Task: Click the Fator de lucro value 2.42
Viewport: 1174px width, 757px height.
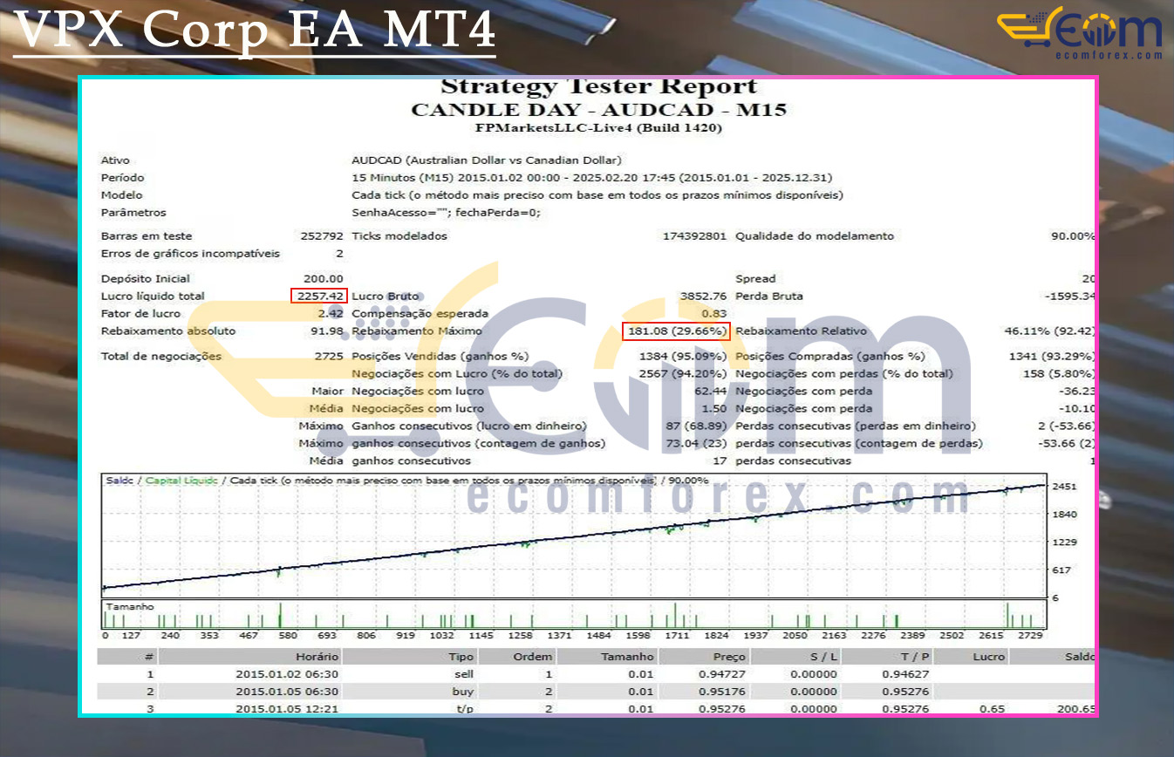Action: tap(331, 313)
